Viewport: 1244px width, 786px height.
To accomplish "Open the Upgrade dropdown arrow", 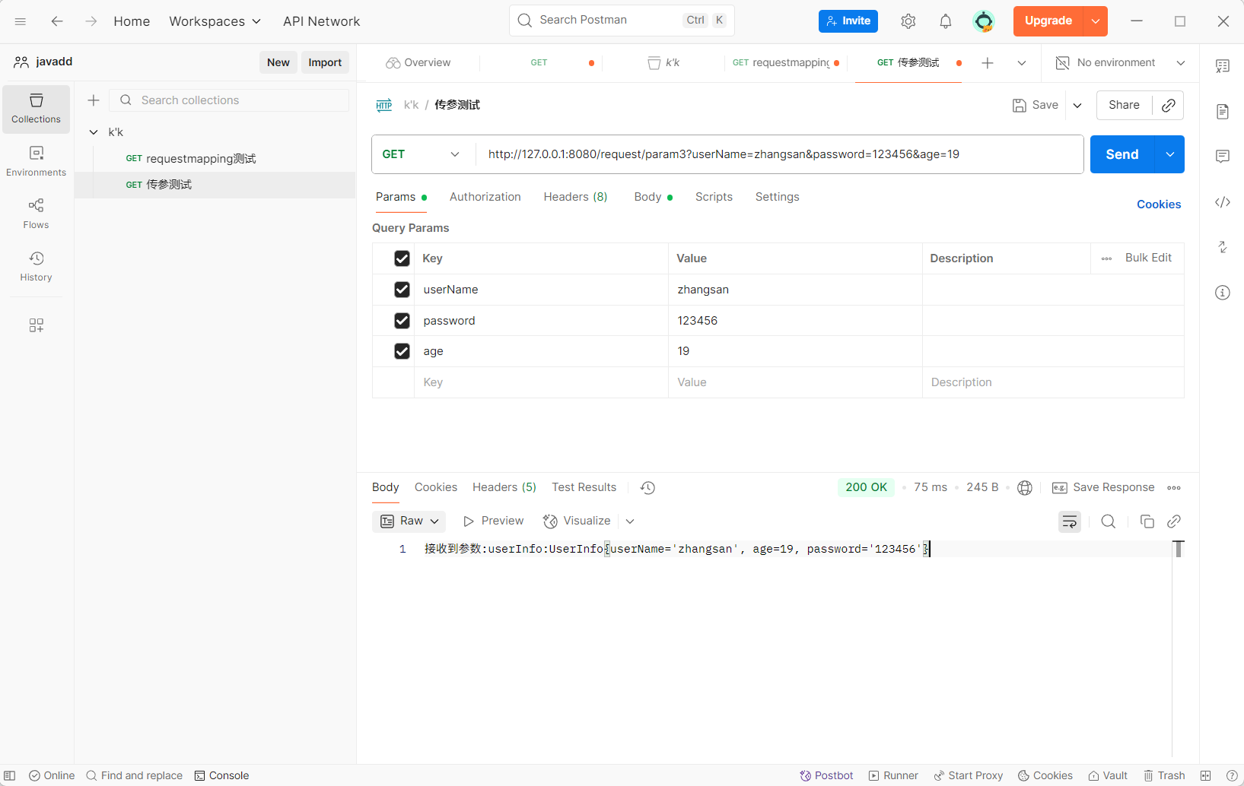I will tap(1095, 21).
